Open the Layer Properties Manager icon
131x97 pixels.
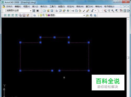35,15
